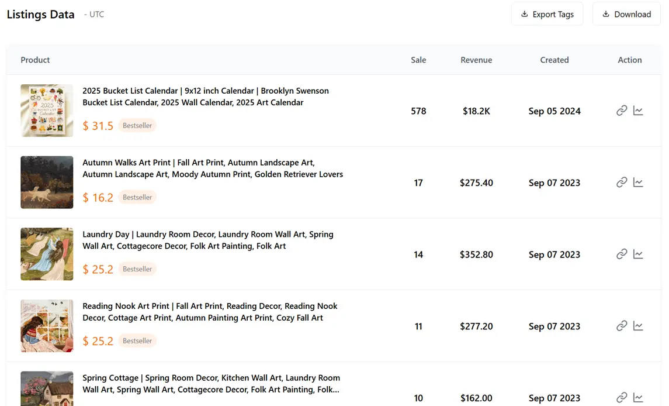View chart icon for 2025 Bucket List Calendar
Screen dimensions: 669x406
point(638,111)
